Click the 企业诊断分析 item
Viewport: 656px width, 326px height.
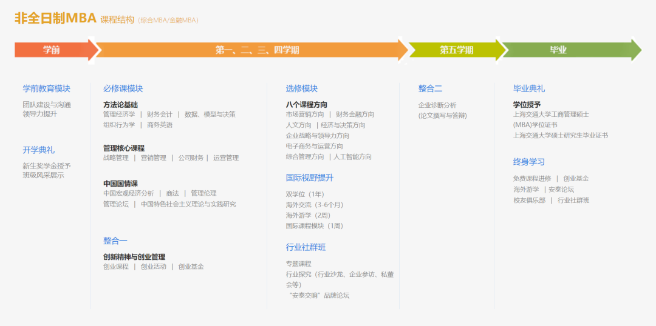tap(437, 105)
